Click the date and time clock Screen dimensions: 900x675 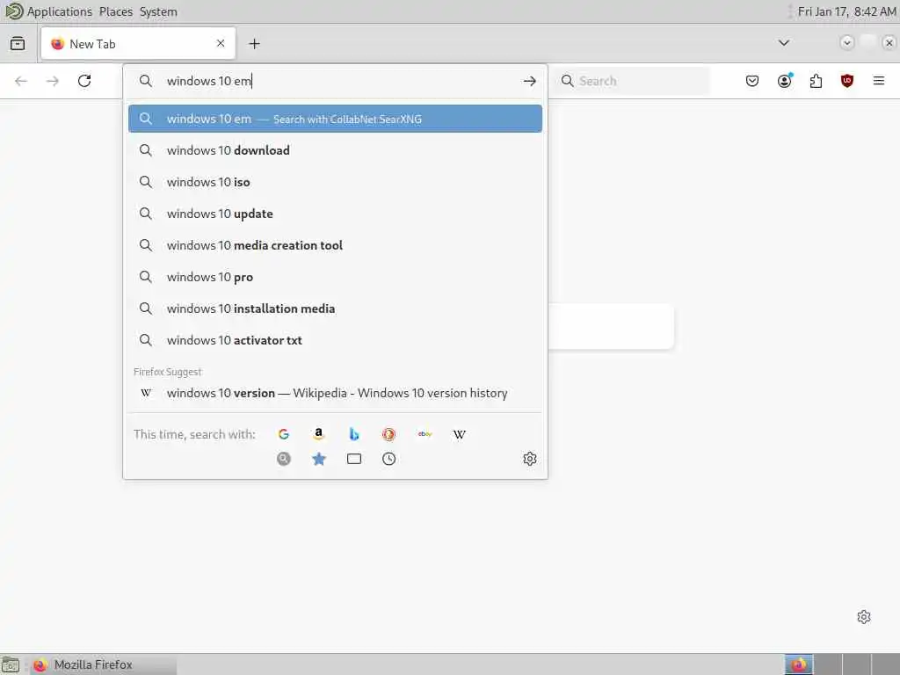pyautogui.click(x=847, y=11)
